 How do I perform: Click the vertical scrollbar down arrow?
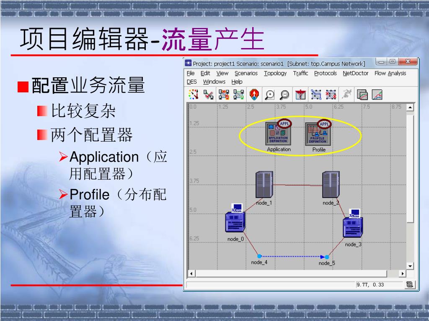tap(410, 266)
